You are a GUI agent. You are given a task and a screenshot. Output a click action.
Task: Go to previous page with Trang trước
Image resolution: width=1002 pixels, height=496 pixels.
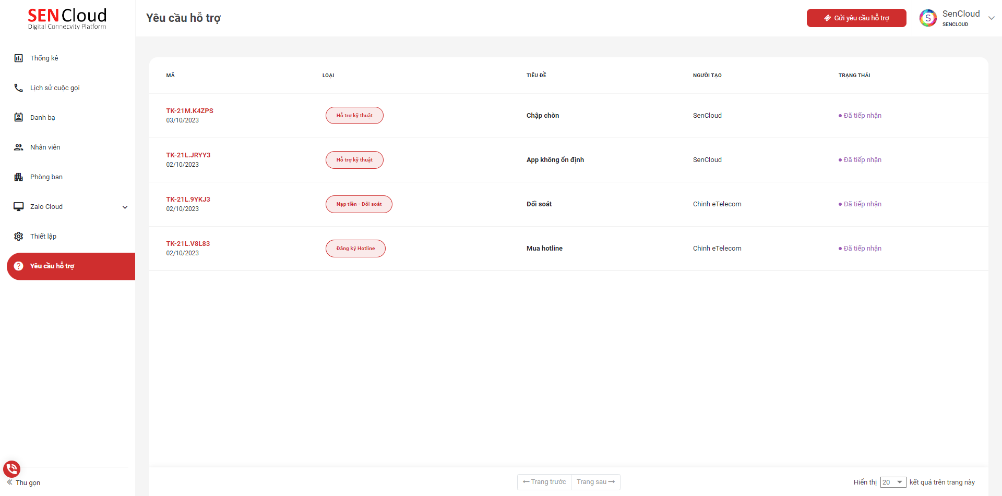point(544,482)
